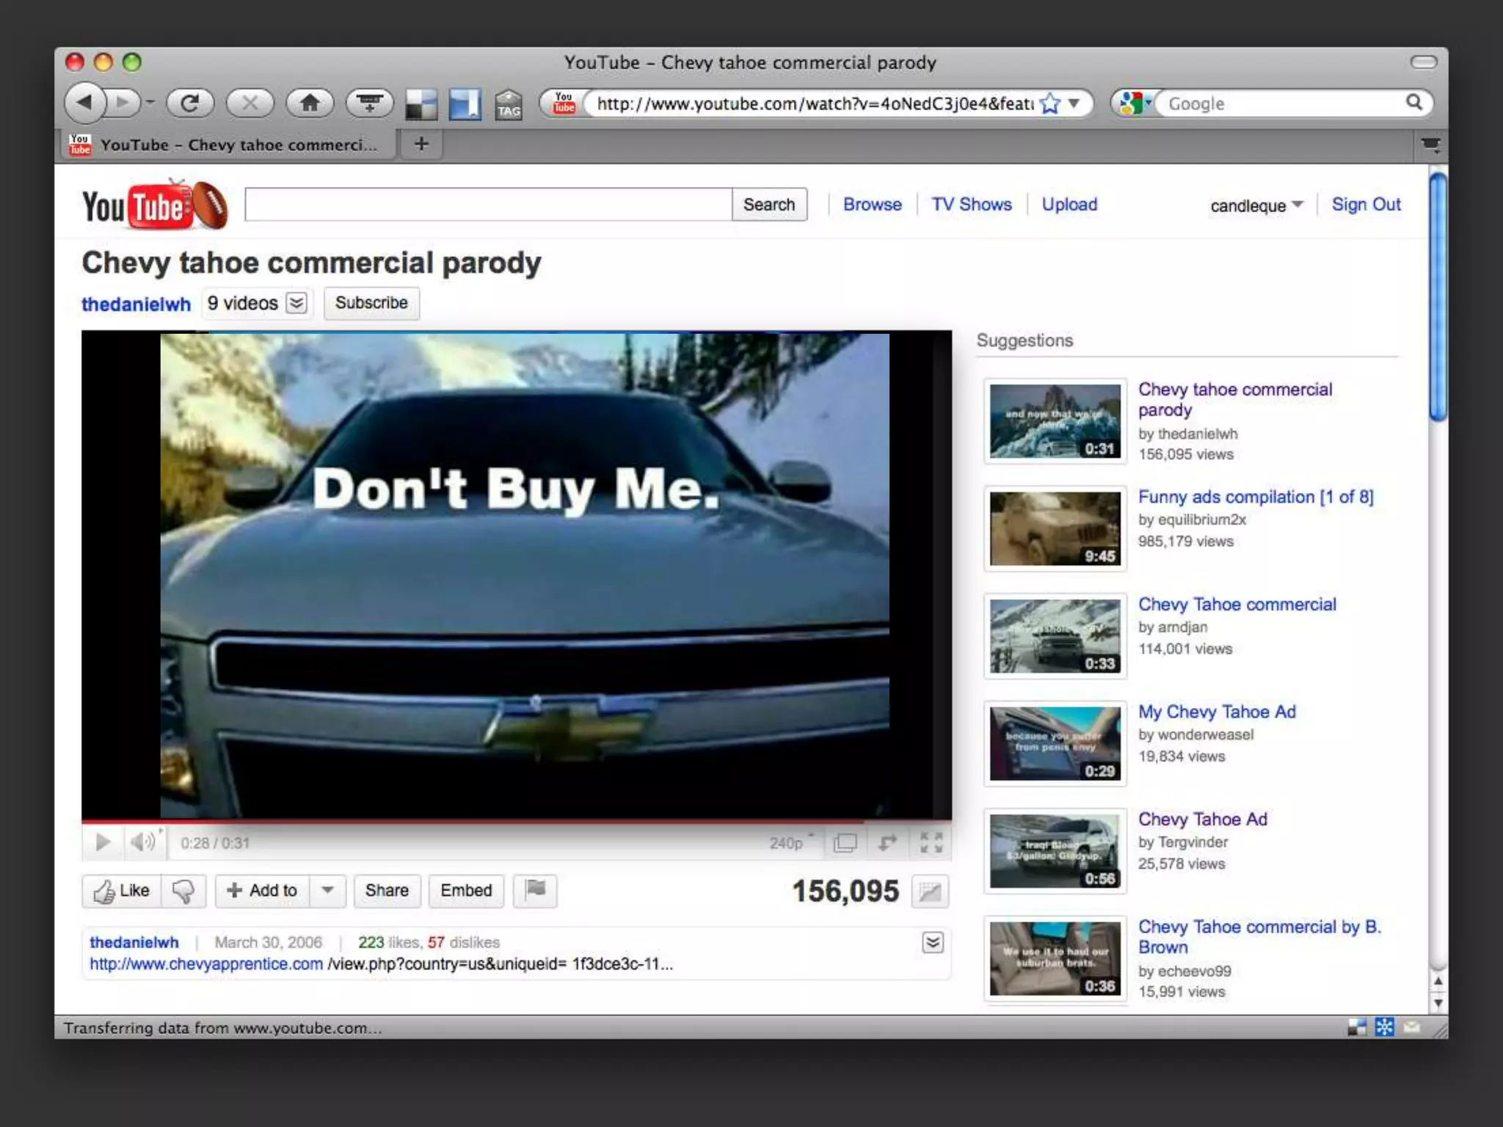Mute the video volume
The height and width of the screenshot is (1127, 1503).
pyautogui.click(x=142, y=842)
